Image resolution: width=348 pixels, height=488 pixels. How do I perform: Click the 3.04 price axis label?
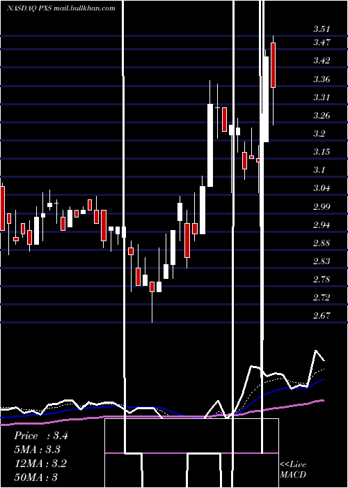[x=322, y=188]
